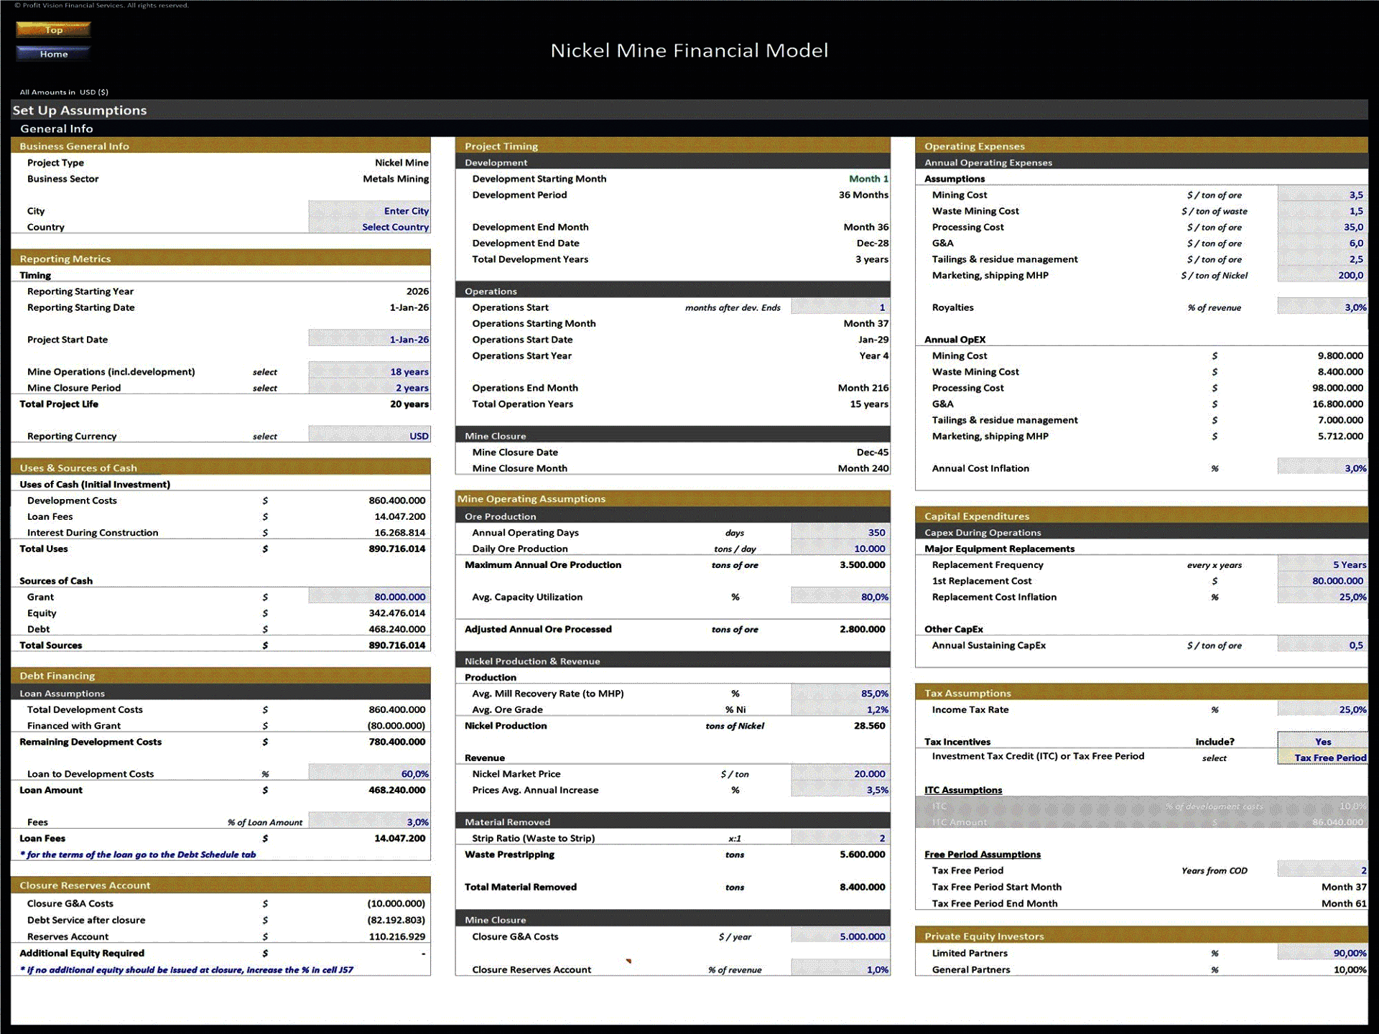Click the red comment marker near Closure Reserves
This screenshot has height=1034, width=1379.
(628, 961)
